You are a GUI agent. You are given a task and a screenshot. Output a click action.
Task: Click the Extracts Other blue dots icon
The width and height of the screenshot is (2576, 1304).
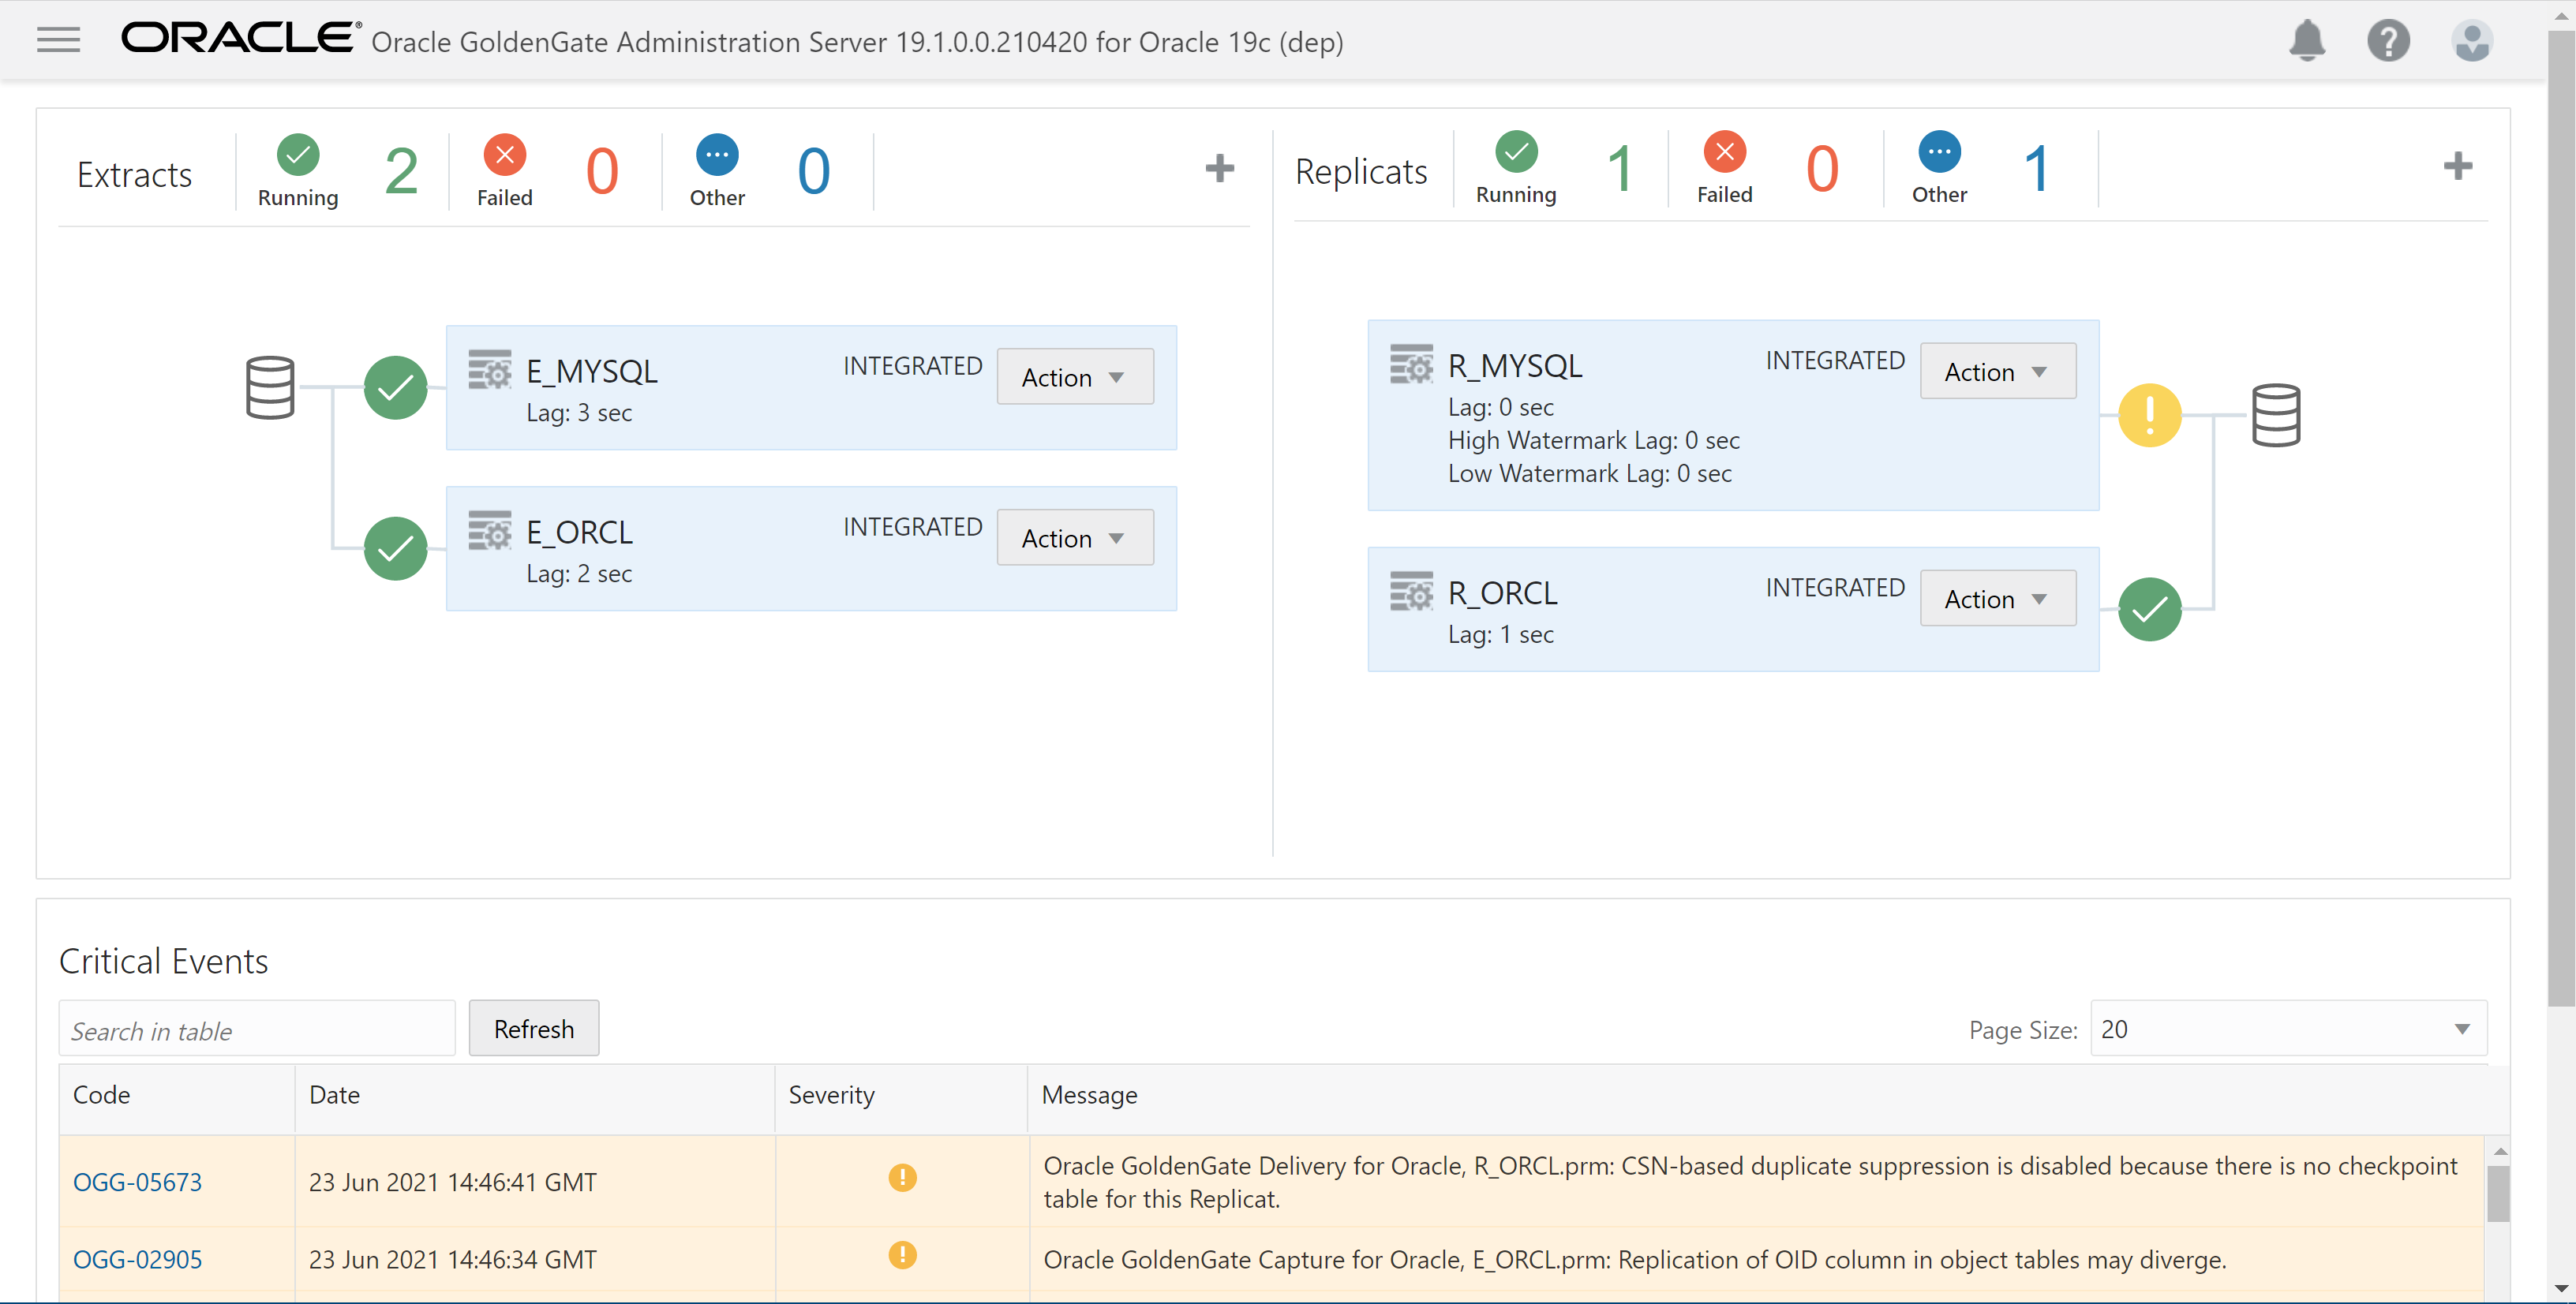pos(717,155)
